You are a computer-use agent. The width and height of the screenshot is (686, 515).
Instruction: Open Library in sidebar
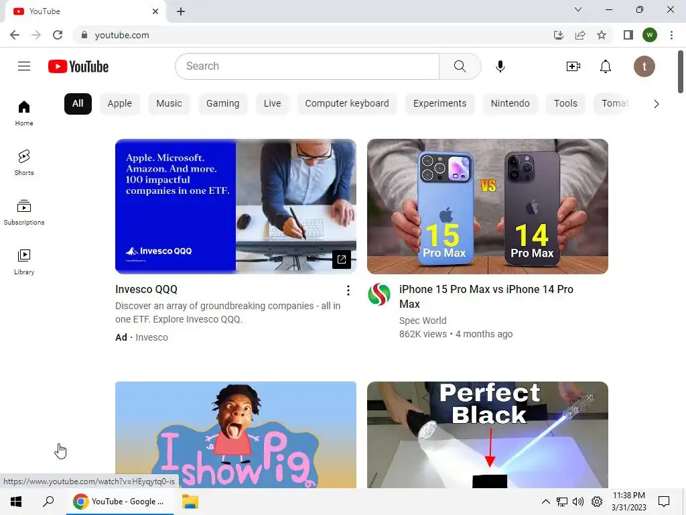point(24,262)
